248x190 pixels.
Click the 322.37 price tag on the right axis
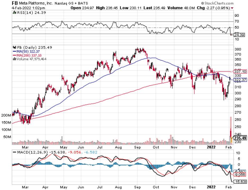[x=240, y=80]
